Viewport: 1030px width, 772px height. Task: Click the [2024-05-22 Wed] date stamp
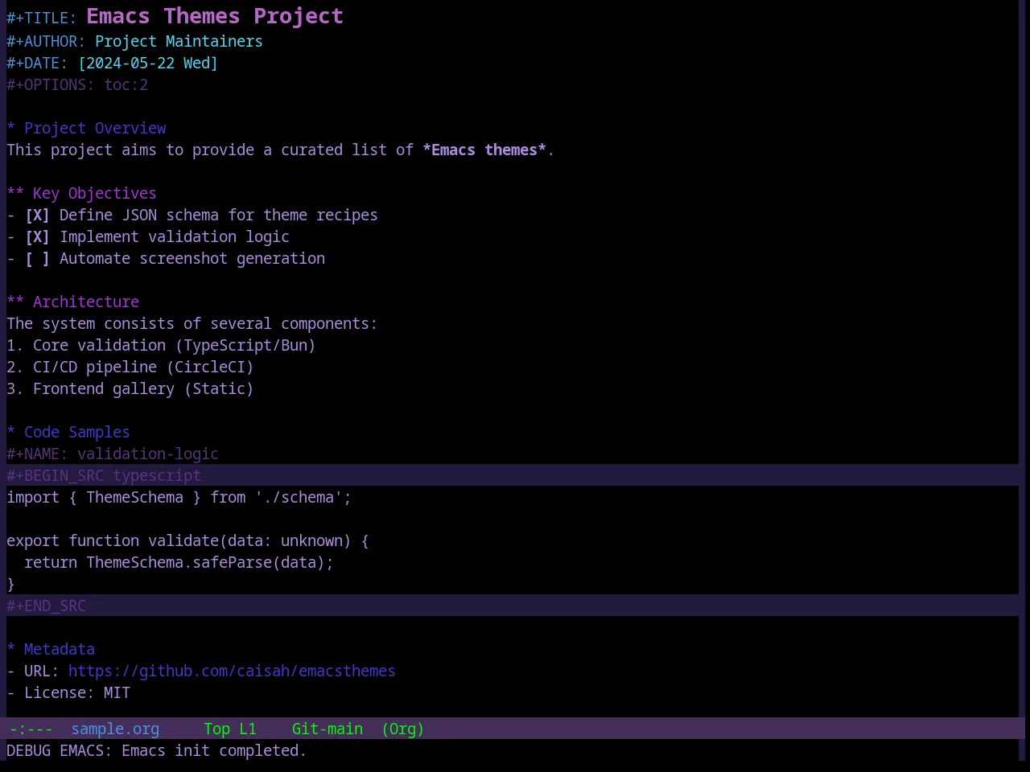pyautogui.click(x=148, y=63)
